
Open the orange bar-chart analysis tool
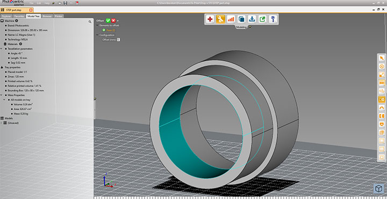(x=231, y=19)
